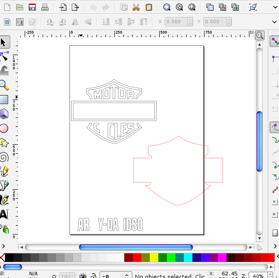This screenshot has height=278, width=279.
Task: Toggle snap to midpoints of line segments
Action: (x=275, y=190)
